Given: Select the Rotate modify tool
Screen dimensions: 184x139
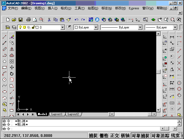Looking at the screenshot, I should (12, 74).
